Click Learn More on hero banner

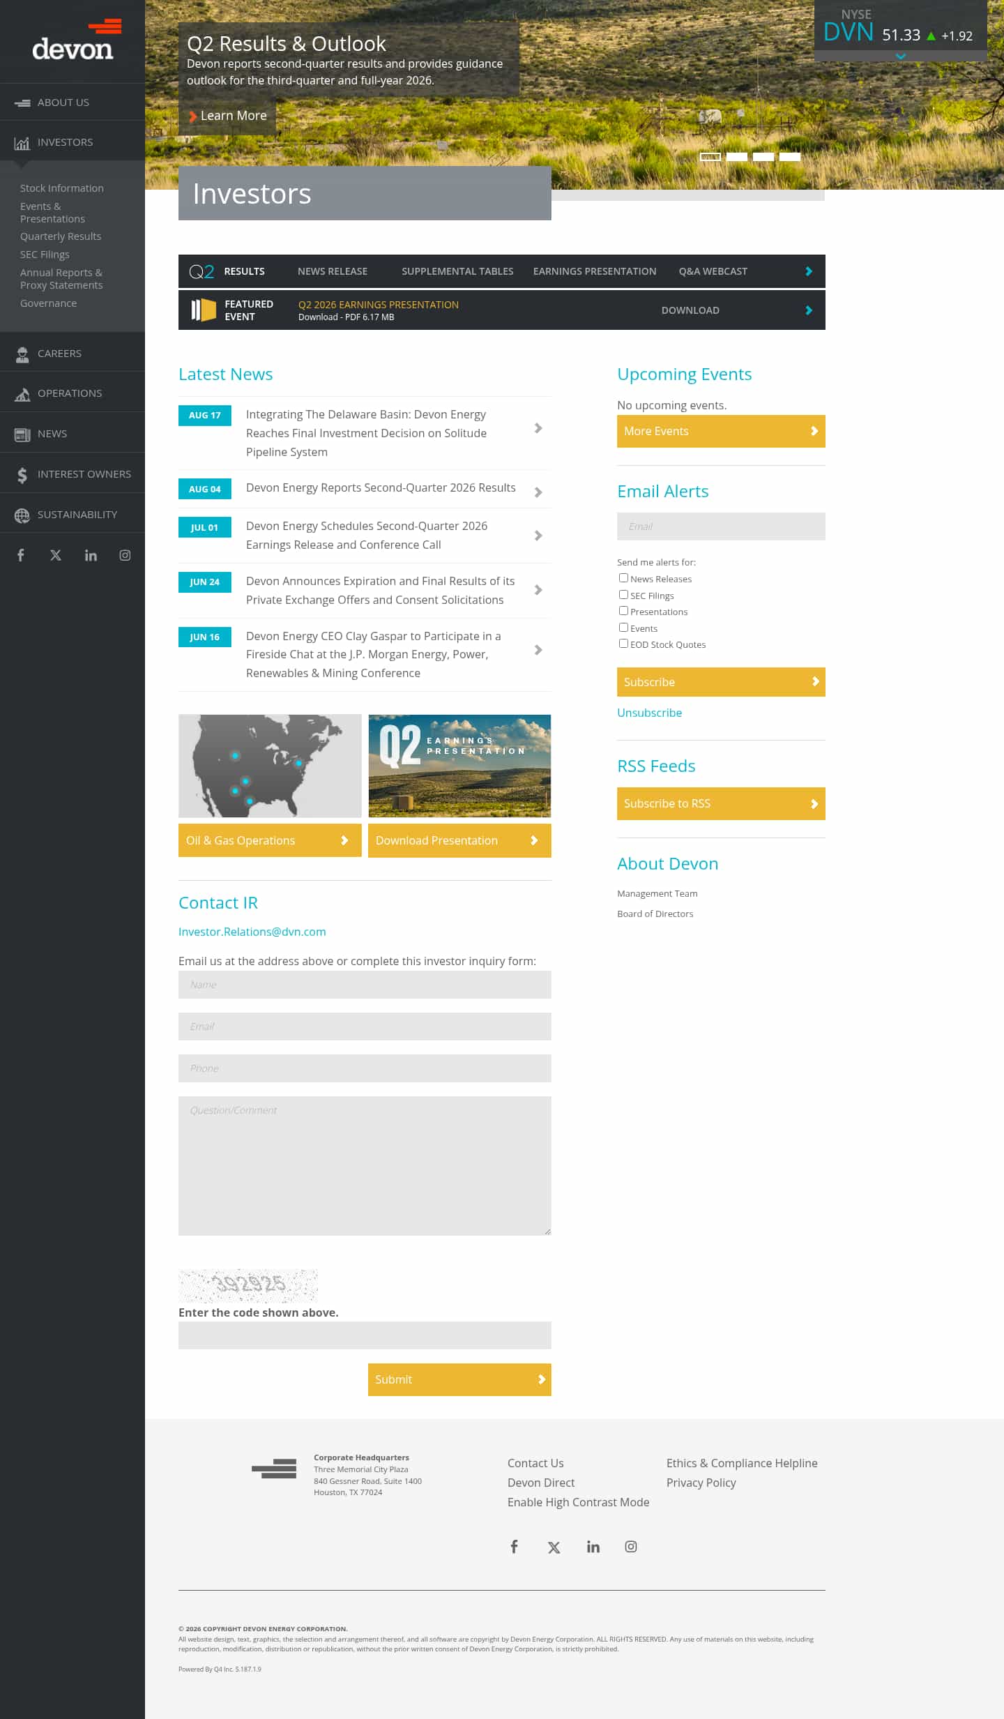pos(227,116)
